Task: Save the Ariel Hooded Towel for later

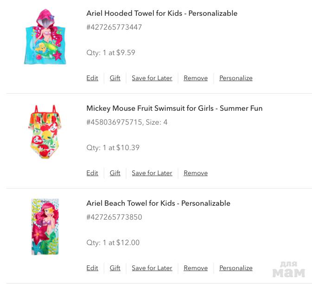Action: point(152,78)
